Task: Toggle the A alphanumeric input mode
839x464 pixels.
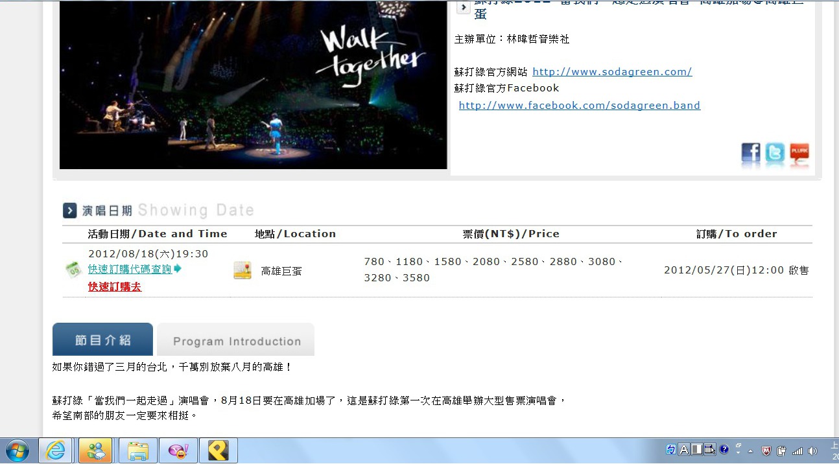Action: point(684,450)
